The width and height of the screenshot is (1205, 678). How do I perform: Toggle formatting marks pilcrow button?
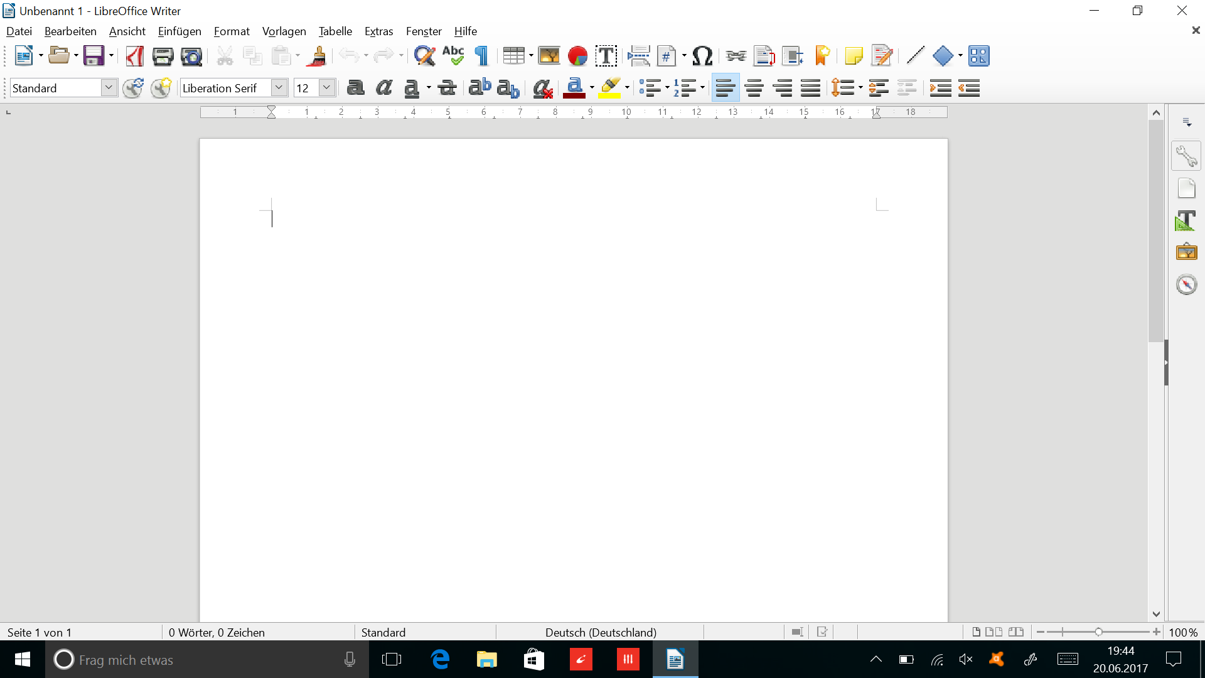point(481,56)
